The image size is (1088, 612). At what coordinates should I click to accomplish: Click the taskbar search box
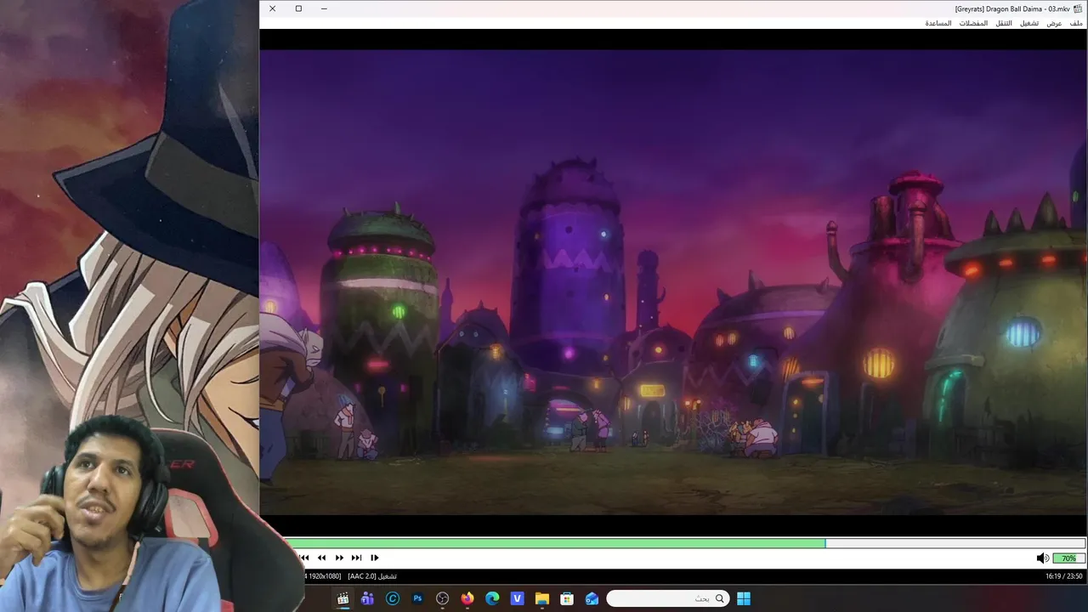(x=667, y=598)
